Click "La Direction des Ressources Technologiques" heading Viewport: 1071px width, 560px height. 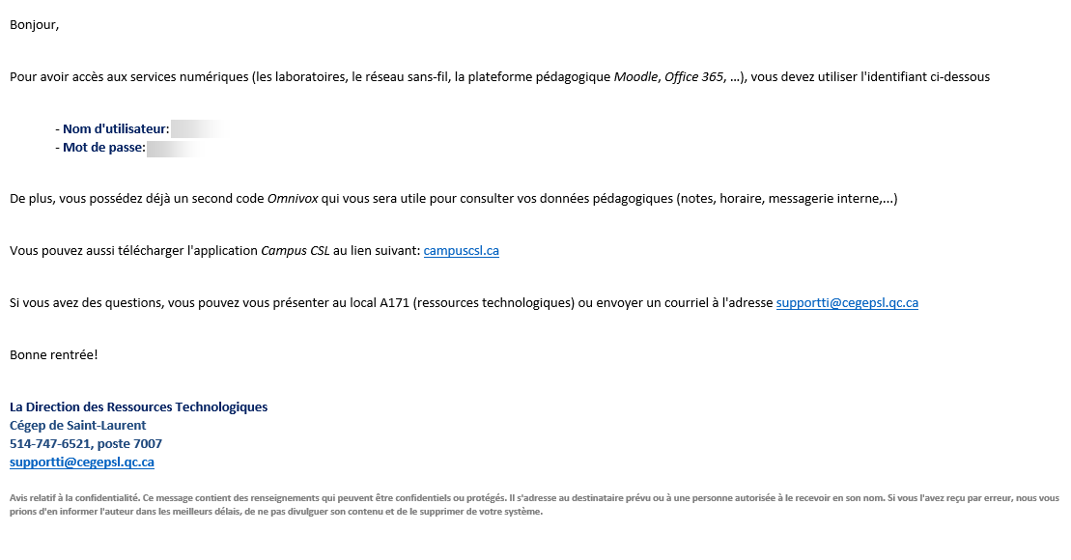pyautogui.click(x=138, y=407)
